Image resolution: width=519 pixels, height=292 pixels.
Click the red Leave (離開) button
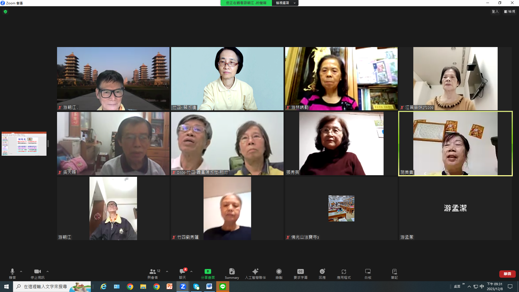coord(507,274)
